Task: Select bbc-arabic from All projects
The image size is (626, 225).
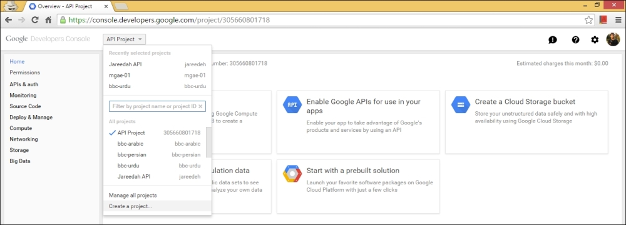Action: pyautogui.click(x=155, y=144)
